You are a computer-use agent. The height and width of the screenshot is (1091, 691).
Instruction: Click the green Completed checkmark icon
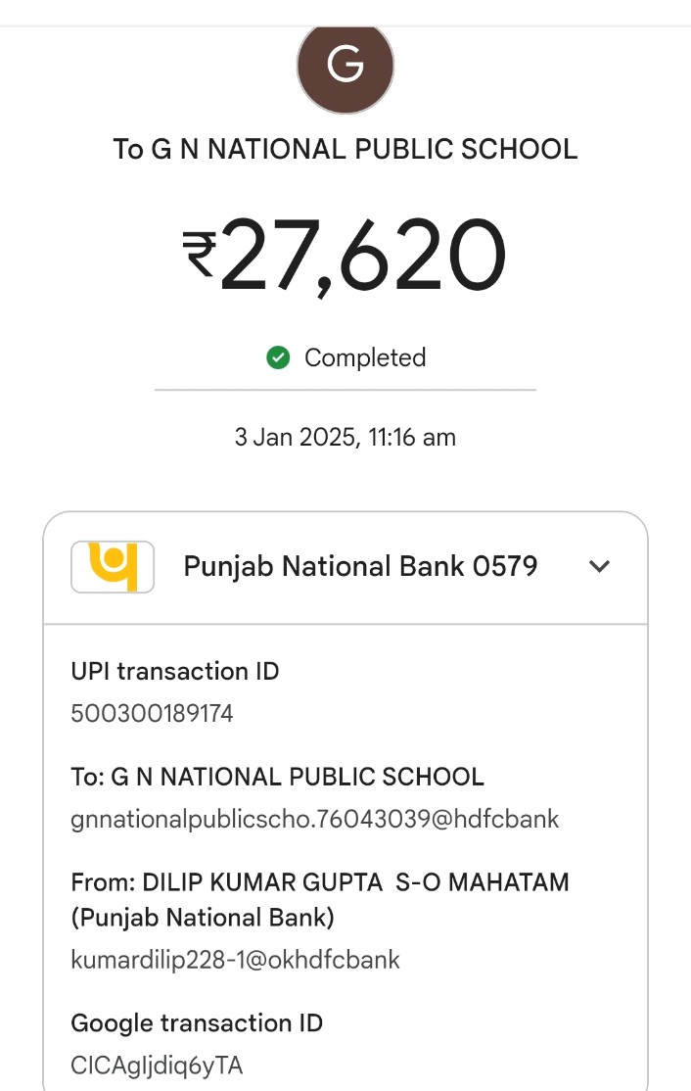[278, 358]
